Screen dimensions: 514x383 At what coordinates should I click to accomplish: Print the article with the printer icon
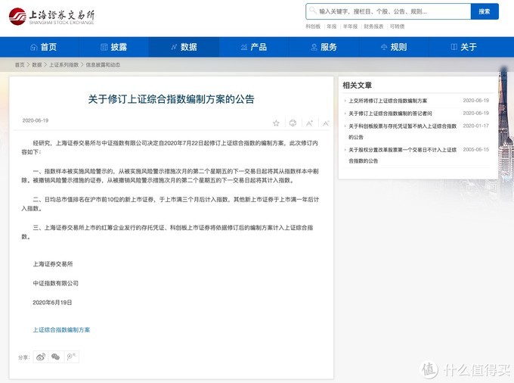point(293,123)
